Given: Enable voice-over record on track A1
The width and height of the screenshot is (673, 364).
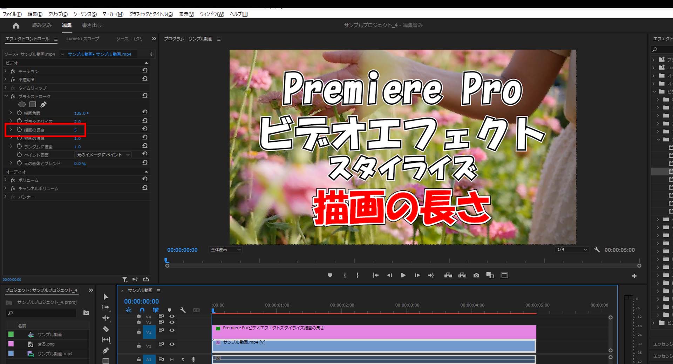Looking at the screenshot, I should pos(193,359).
